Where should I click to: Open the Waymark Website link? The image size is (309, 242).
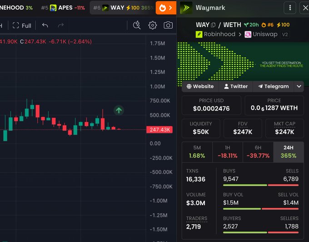[200, 86]
